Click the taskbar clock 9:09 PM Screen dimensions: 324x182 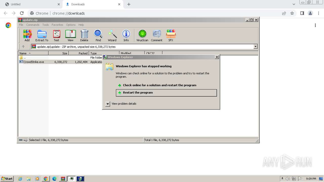pos(311,179)
